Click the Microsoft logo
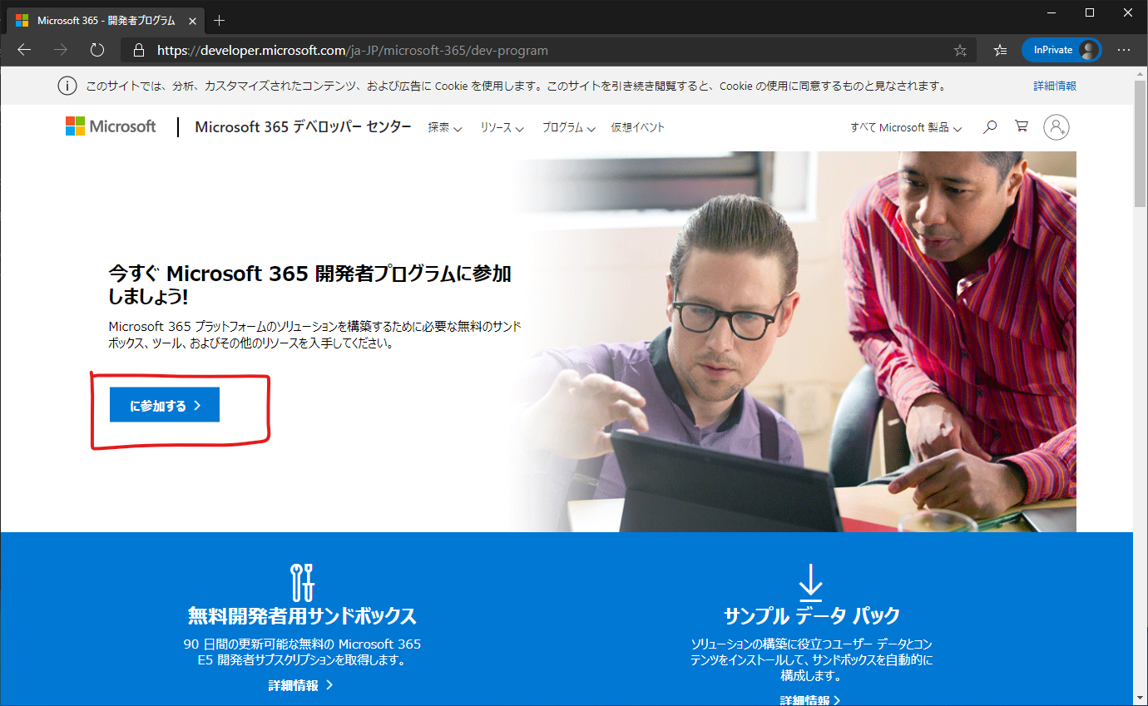The height and width of the screenshot is (706, 1148). (x=111, y=126)
